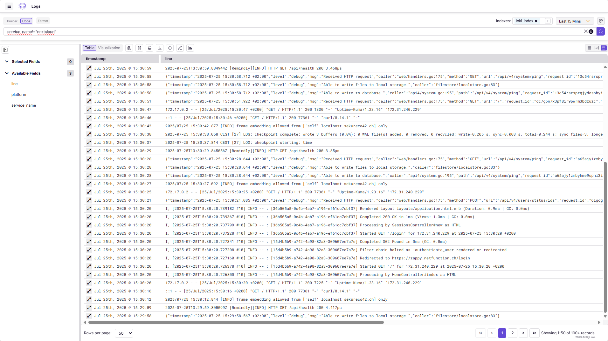
Task: Open the Last 15 Mins time range dropdown
Action: click(574, 21)
